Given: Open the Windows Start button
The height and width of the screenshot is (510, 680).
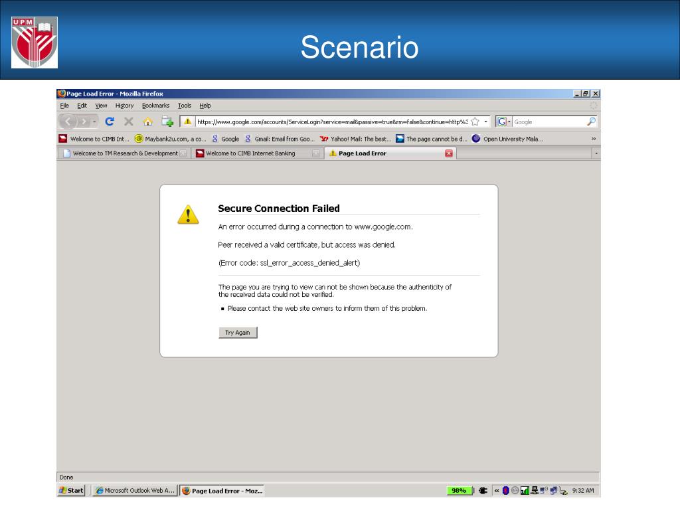Looking at the screenshot, I should (71, 491).
